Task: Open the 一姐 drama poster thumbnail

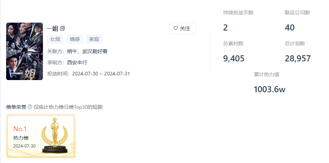Action: (x=25, y=51)
